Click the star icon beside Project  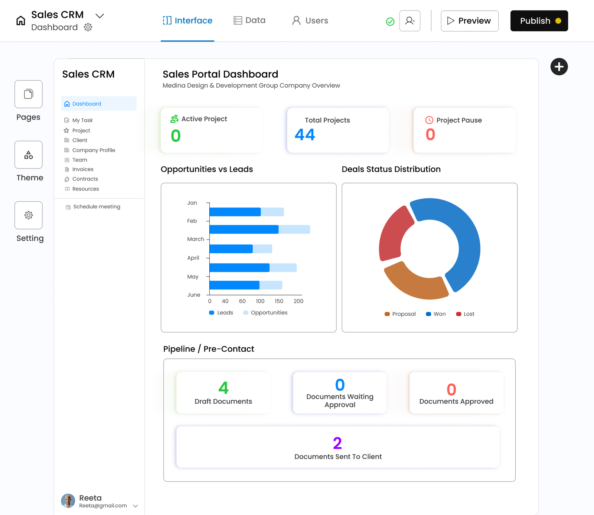coord(66,130)
